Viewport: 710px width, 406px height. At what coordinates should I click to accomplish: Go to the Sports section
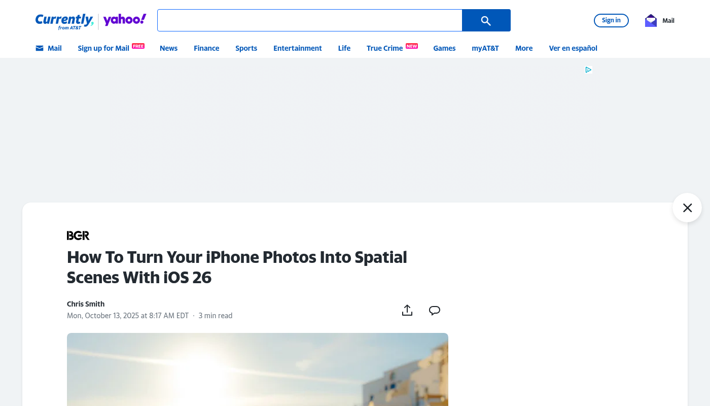click(246, 48)
